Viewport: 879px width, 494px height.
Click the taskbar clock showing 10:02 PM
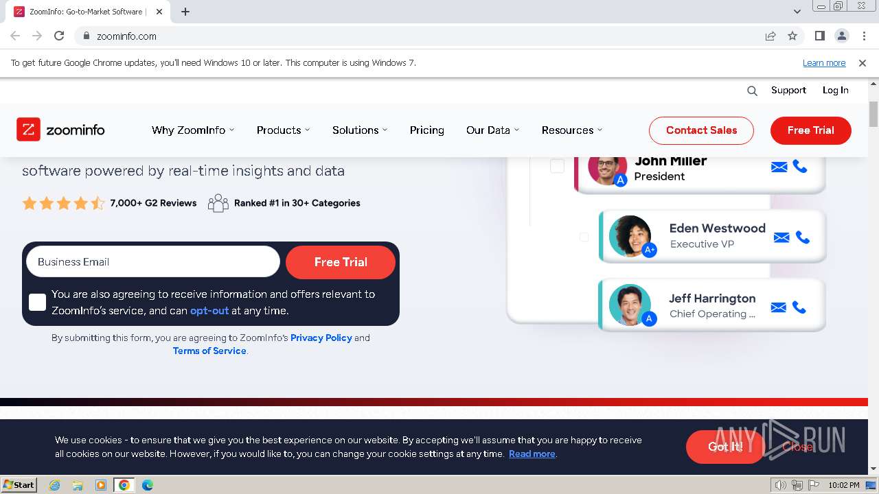pos(844,485)
